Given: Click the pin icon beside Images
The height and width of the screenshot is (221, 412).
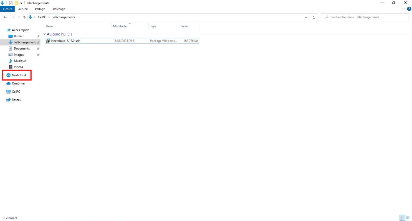Looking at the screenshot, I should click(38, 55).
